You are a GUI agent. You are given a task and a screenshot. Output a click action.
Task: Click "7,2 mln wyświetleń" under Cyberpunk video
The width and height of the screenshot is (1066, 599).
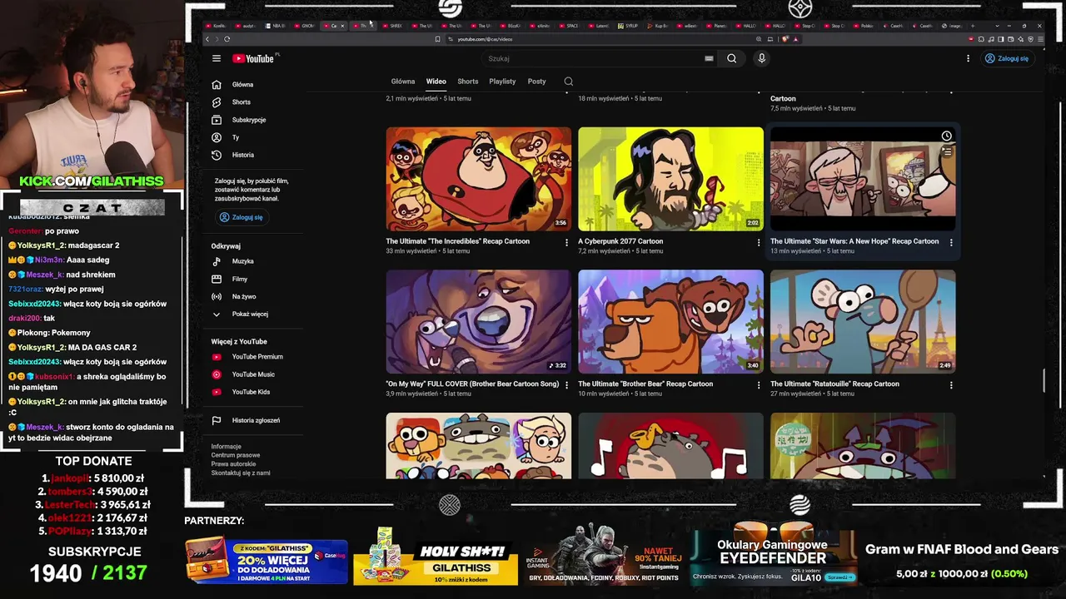(604, 251)
